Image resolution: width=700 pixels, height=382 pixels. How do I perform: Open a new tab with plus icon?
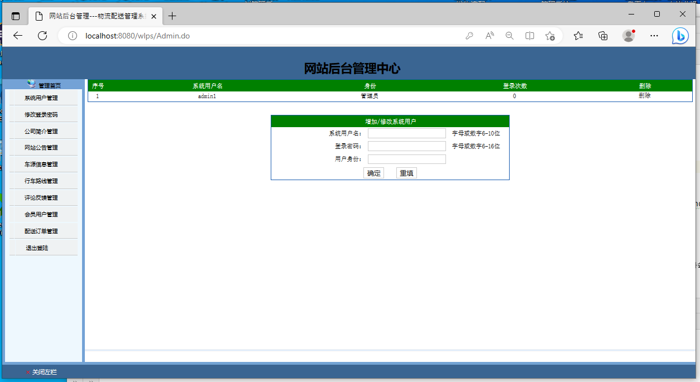tap(172, 16)
